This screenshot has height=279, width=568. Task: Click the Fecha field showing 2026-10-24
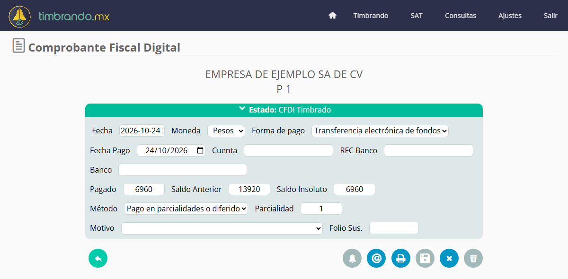point(142,131)
